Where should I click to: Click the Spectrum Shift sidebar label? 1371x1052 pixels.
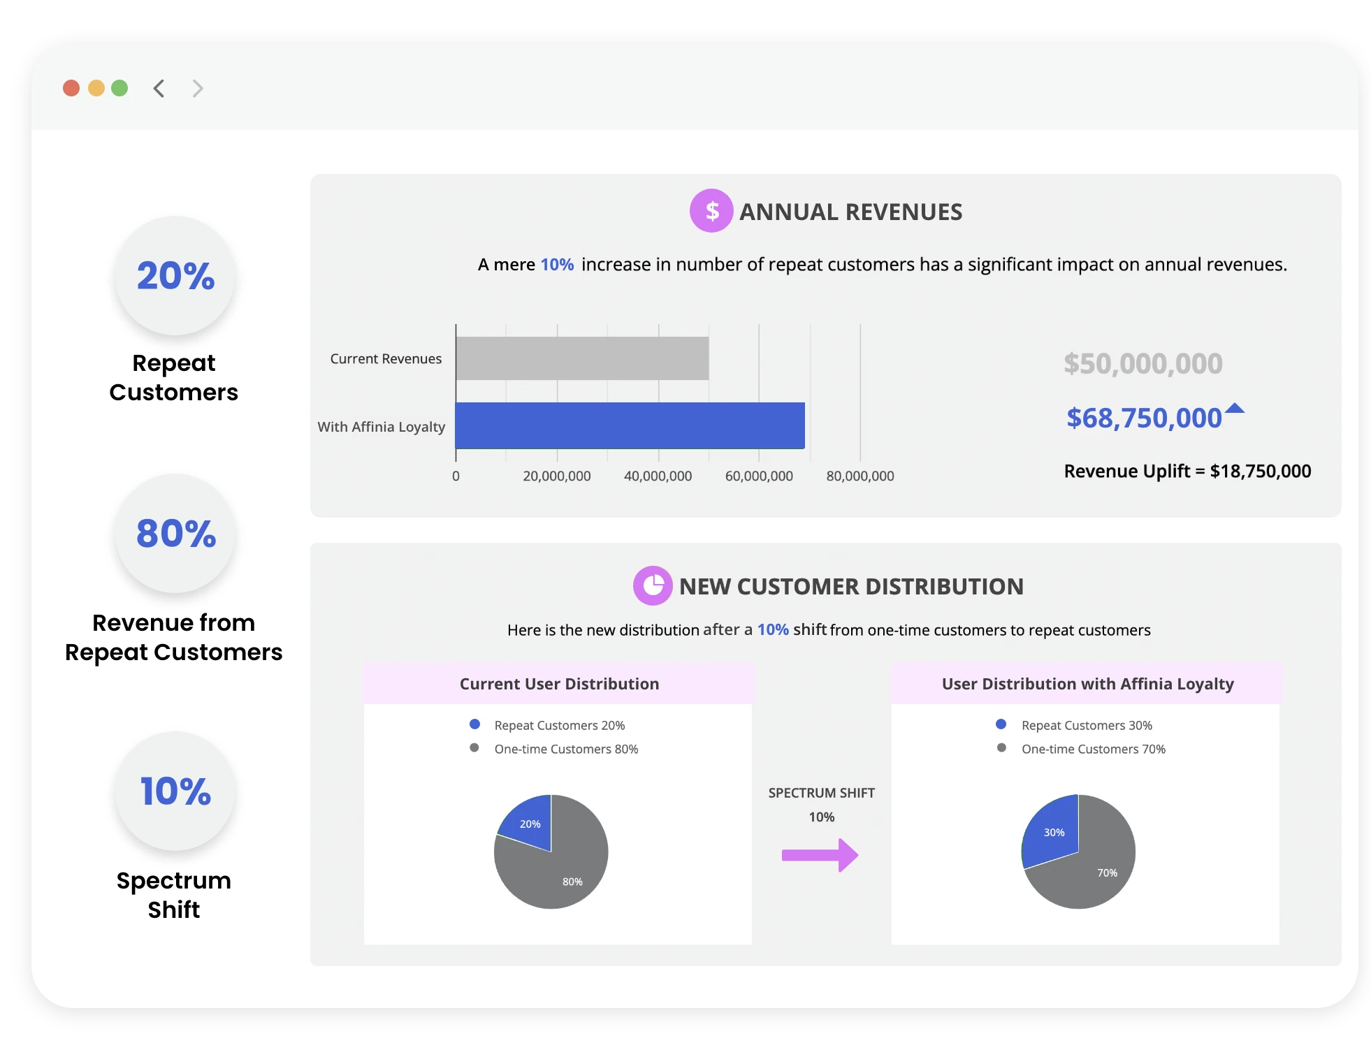click(x=173, y=895)
